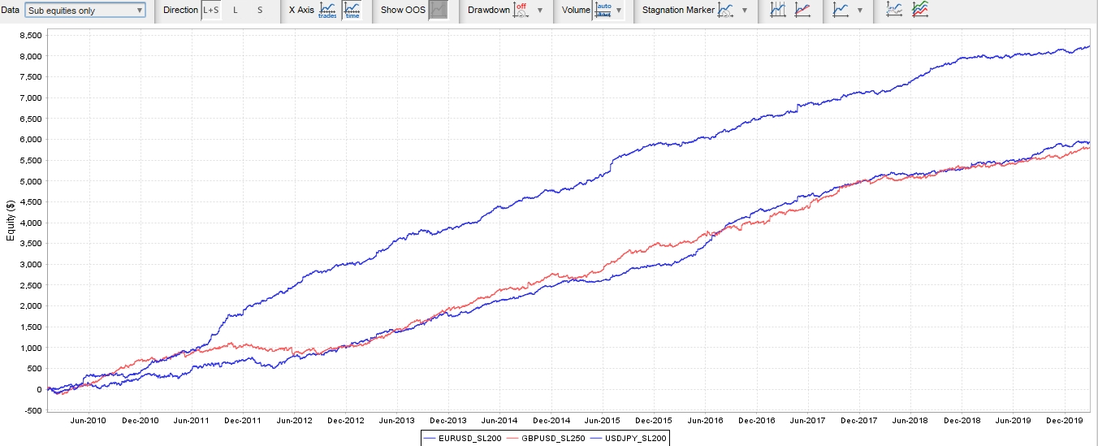The image size is (1098, 446).
Task: Click the Stagnation Marker chart icon
Action: coord(727,11)
